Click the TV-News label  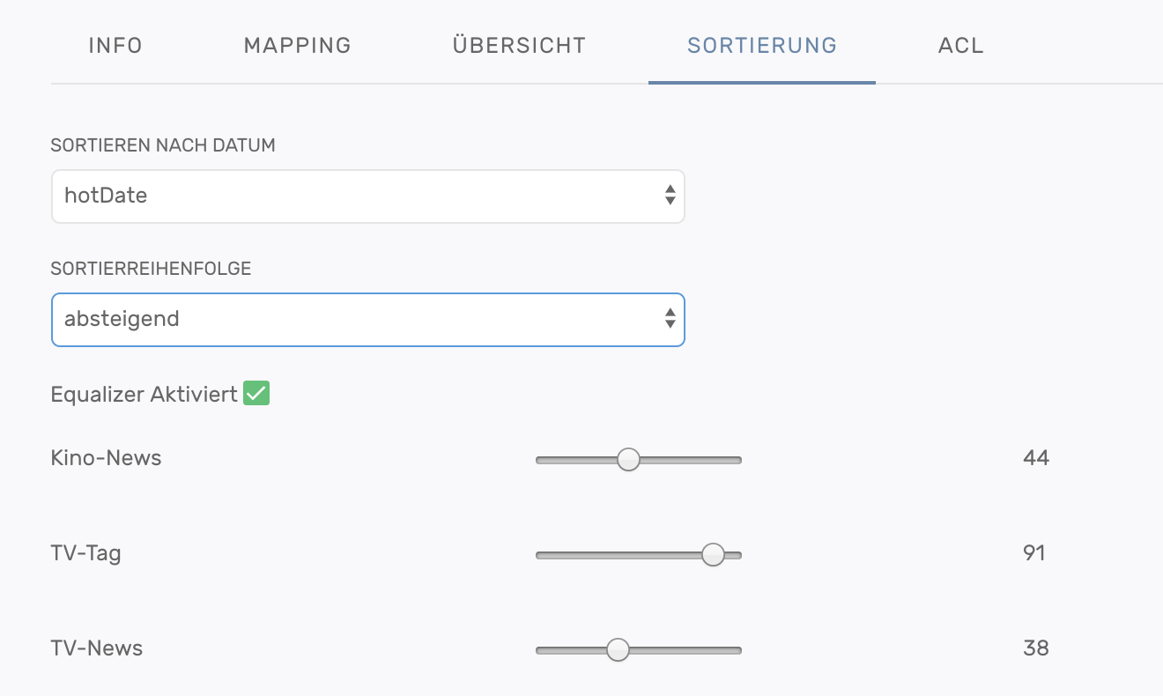97,648
